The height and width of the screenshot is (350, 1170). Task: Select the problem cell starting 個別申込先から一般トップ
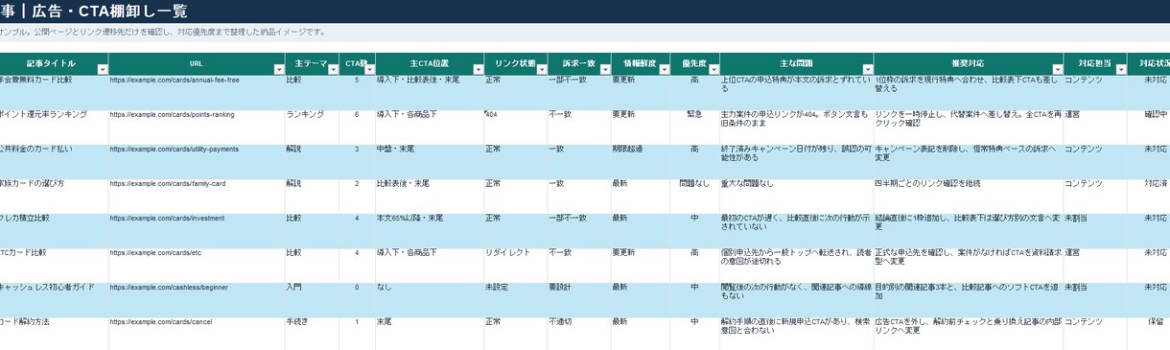797,266
